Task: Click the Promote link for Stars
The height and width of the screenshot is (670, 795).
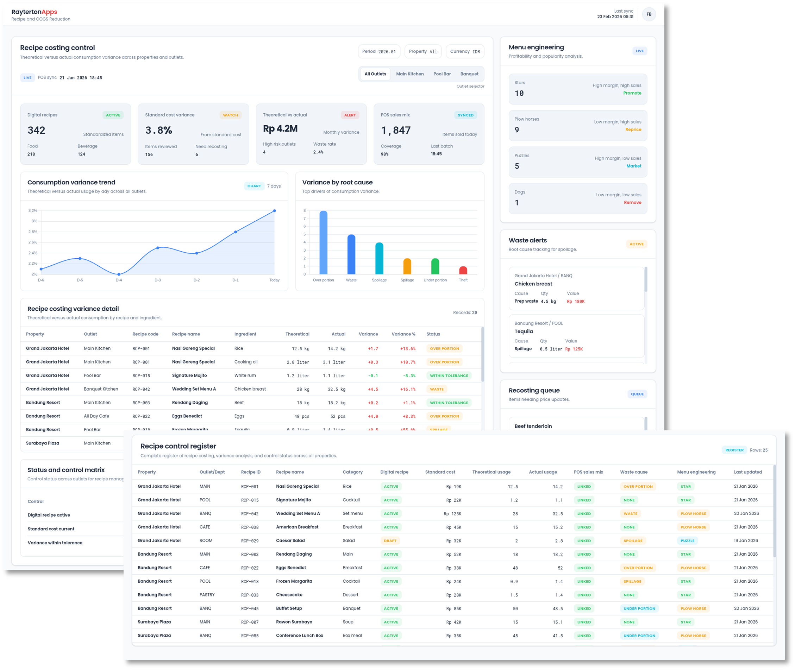Action: pyautogui.click(x=632, y=93)
